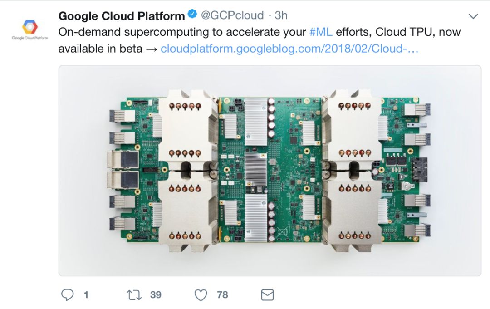Click the like count 78
This screenshot has width=490, height=309.
coord(222,295)
